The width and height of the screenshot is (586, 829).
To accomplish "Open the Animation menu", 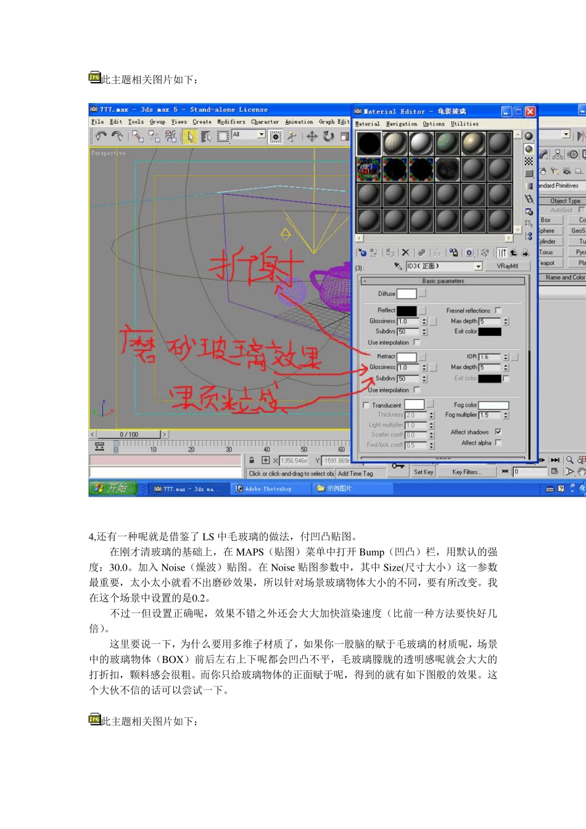I will (x=299, y=122).
